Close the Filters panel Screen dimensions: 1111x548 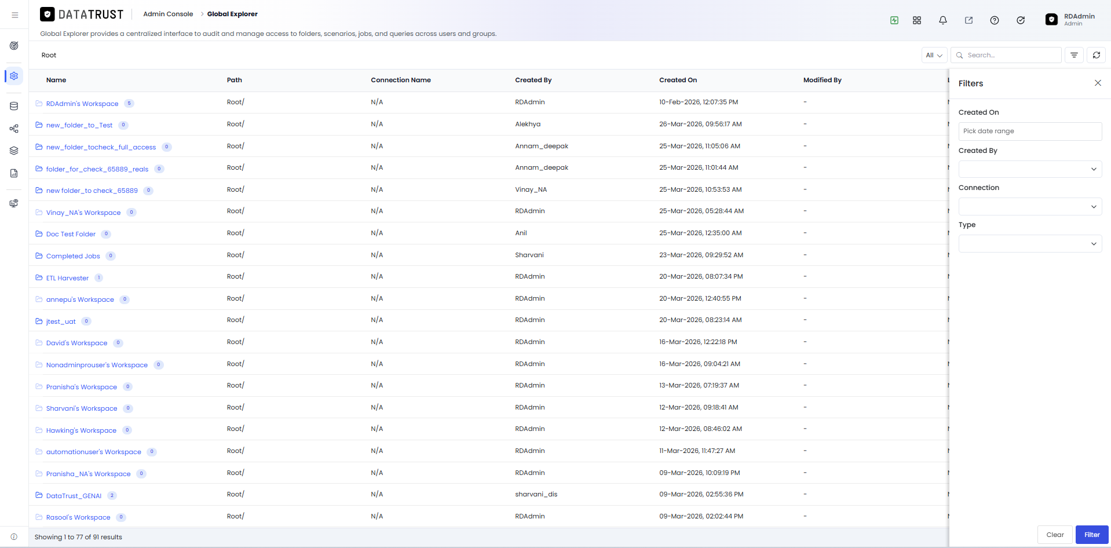click(1098, 83)
